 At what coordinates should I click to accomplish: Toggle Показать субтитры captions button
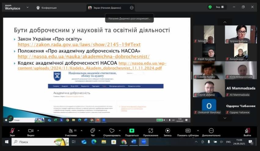pyautogui.click(x=188, y=131)
